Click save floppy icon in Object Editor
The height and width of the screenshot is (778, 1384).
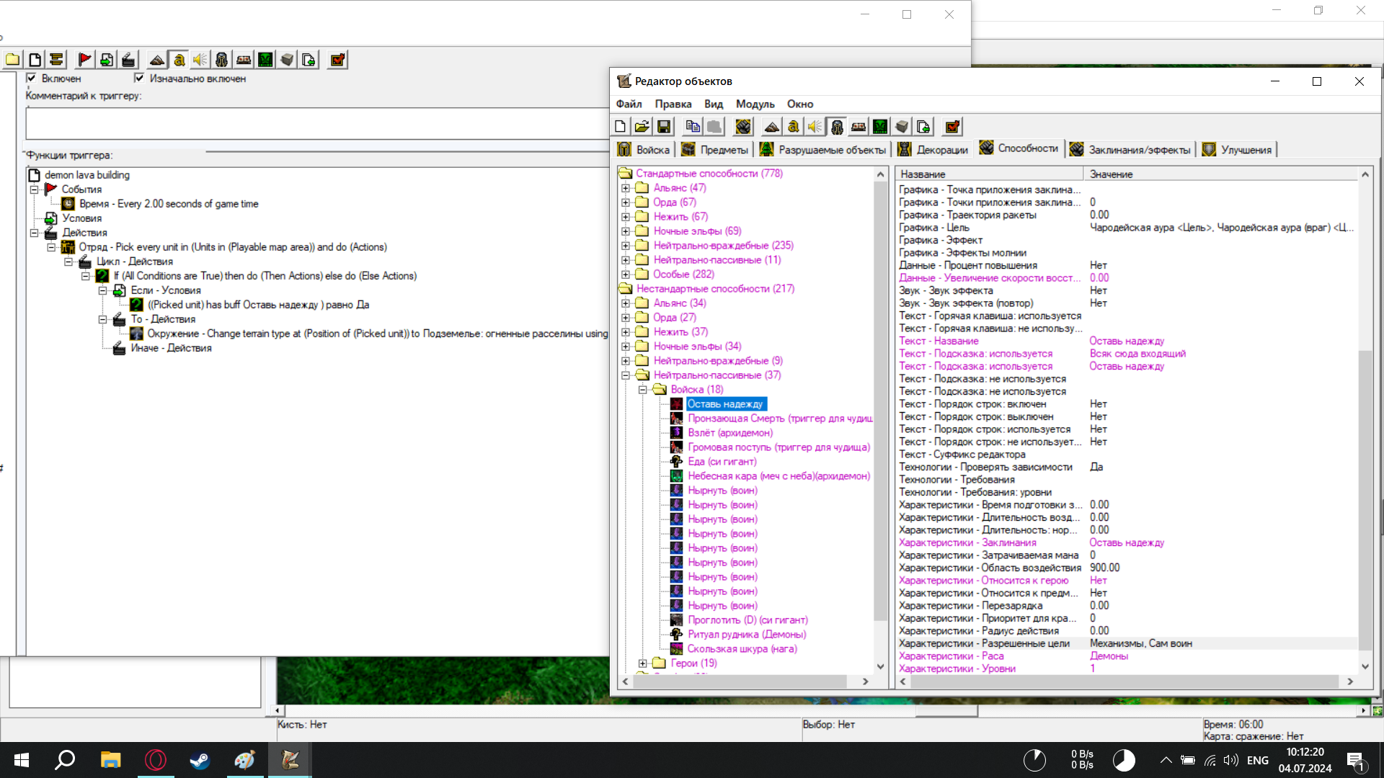664,127
